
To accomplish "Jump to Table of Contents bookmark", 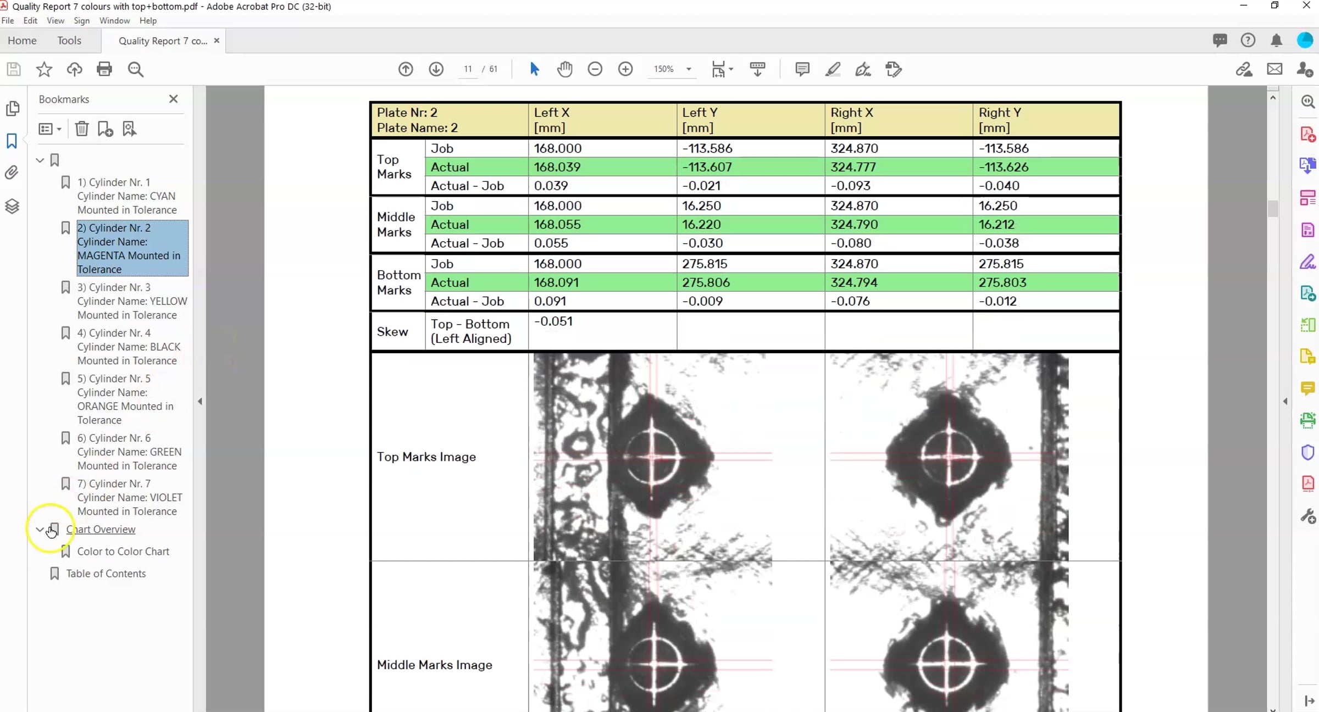I will point(106,574).
